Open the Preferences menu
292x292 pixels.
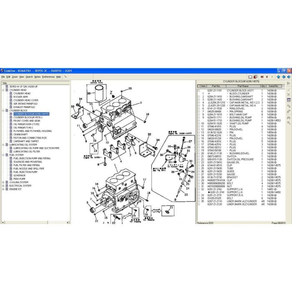point(48,77)
